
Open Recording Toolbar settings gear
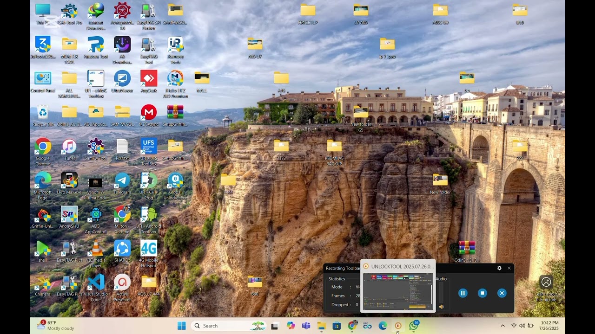click(499, 268)
